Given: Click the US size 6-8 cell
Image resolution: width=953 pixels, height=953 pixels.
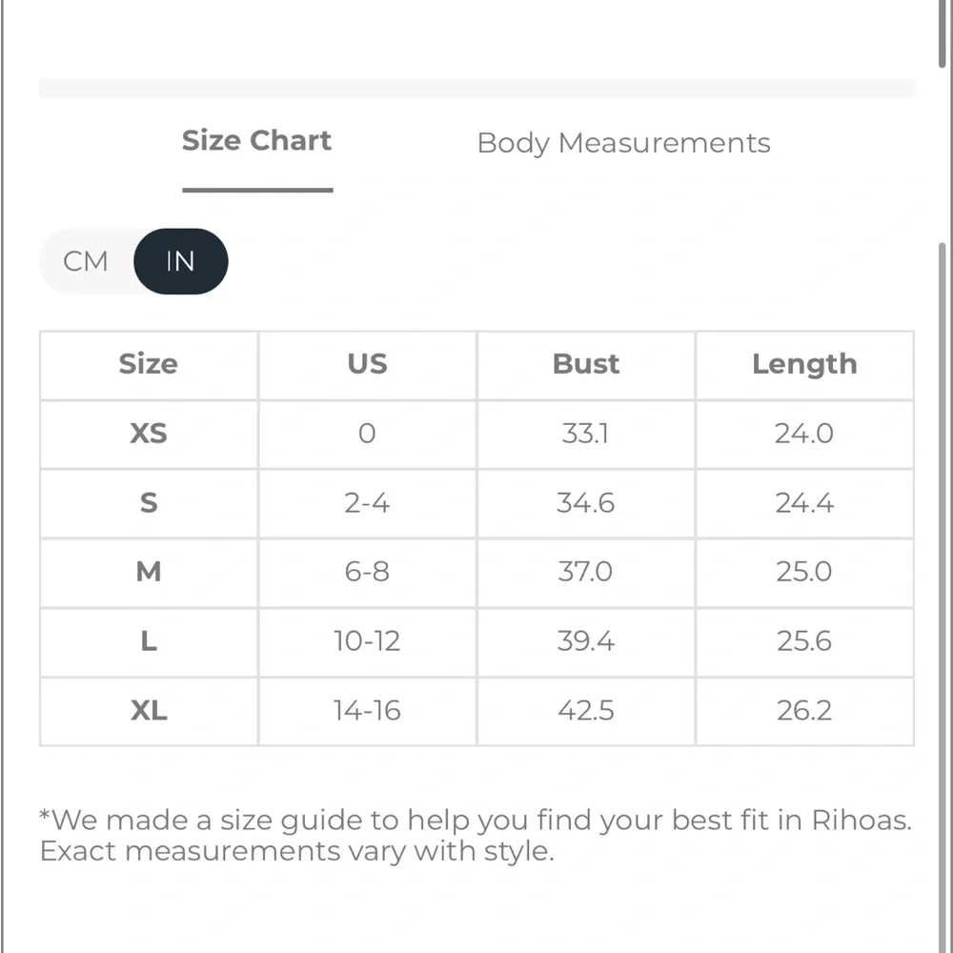Looking at the screenshot, I should click(367, 572).
